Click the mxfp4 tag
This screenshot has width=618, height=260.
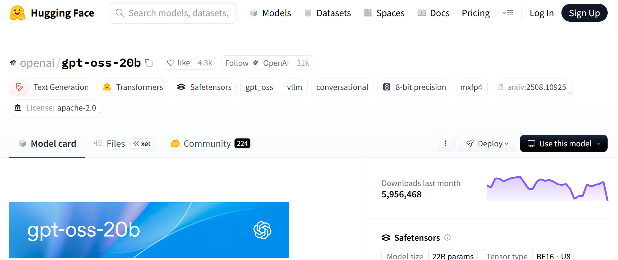pyautogui.click(x=471, y=87)
